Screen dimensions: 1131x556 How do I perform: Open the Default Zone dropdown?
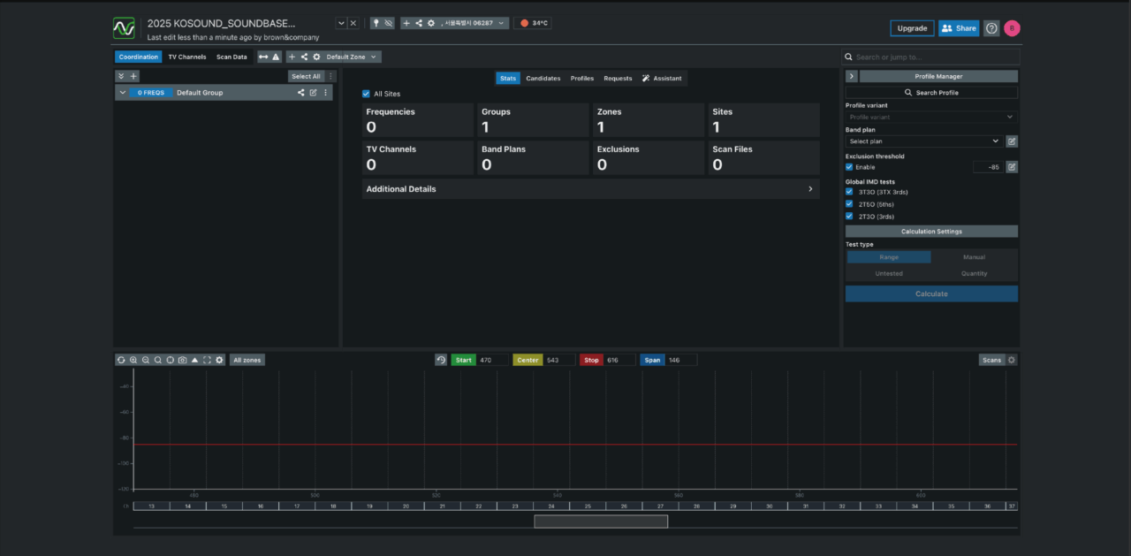[352, 57]
